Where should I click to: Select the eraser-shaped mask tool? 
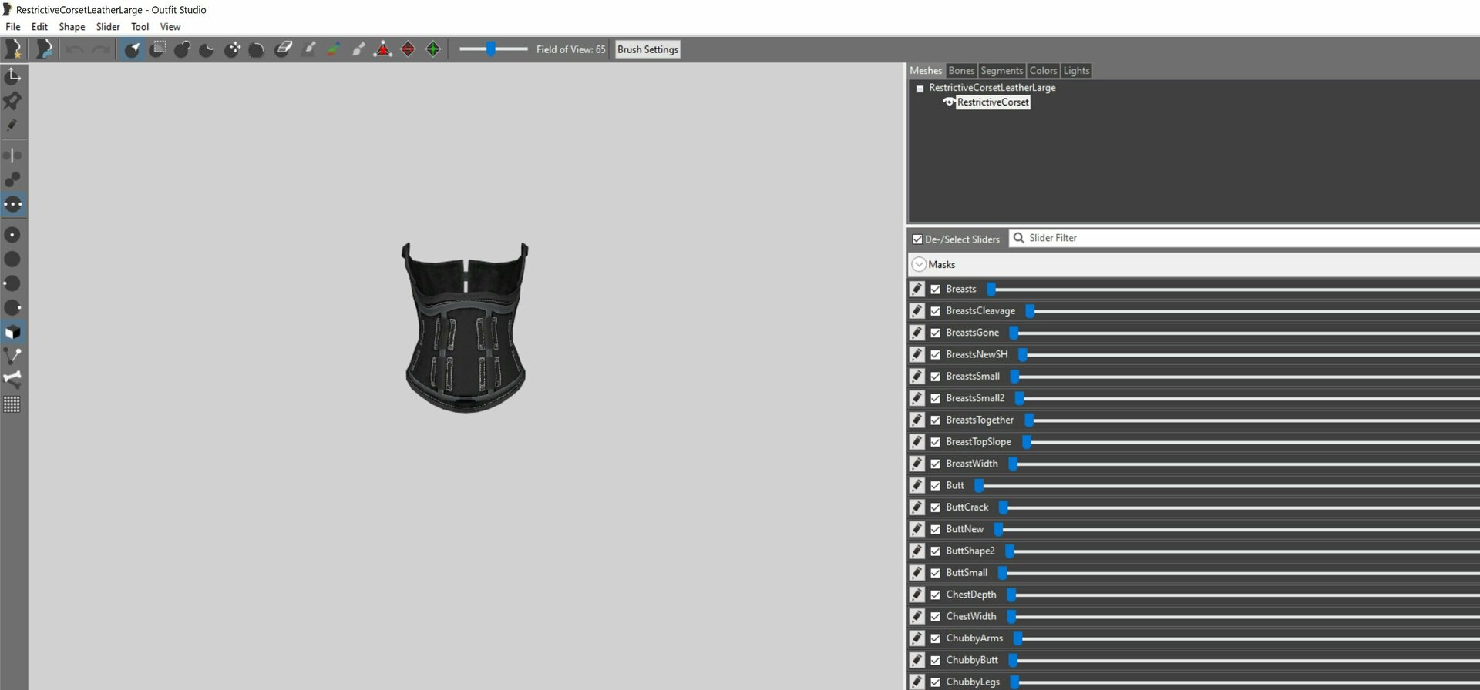pos(283,49)
